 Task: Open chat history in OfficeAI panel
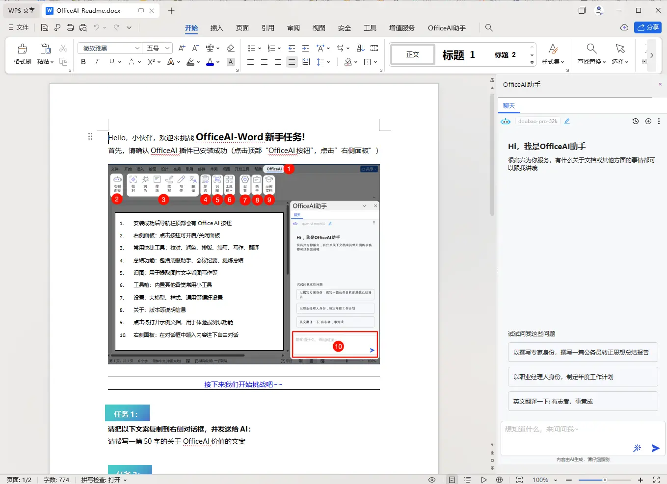(635, 121)
